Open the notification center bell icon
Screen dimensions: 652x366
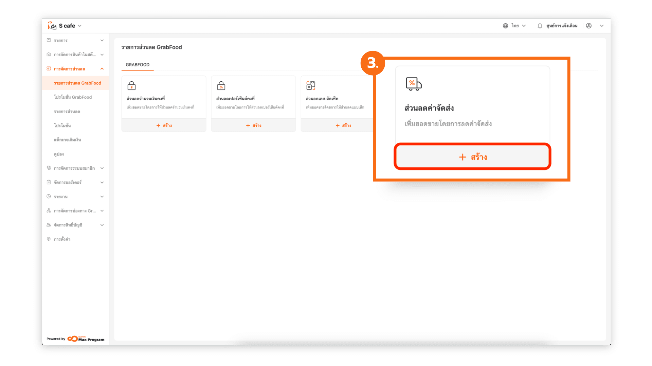[540, 26]
